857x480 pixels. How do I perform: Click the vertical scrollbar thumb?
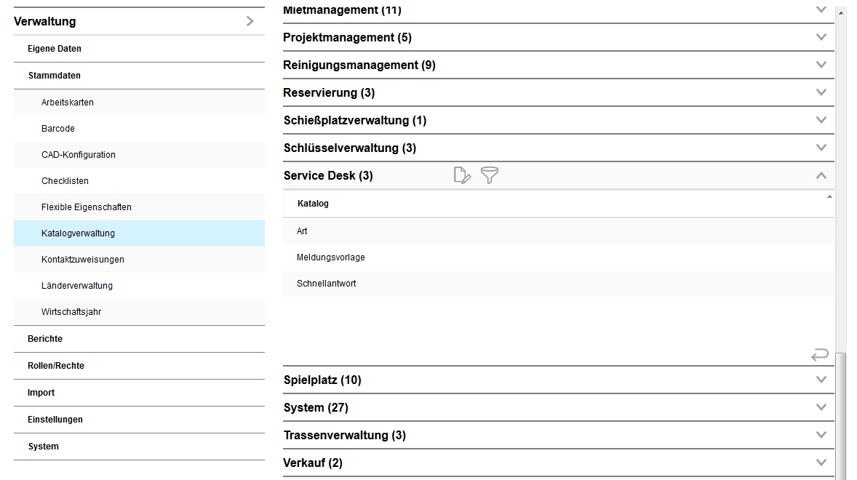tap(841, 415)
